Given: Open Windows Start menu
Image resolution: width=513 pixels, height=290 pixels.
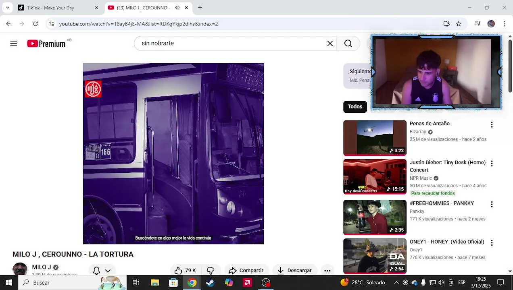Looking at the screenshot, I should 9,282.
